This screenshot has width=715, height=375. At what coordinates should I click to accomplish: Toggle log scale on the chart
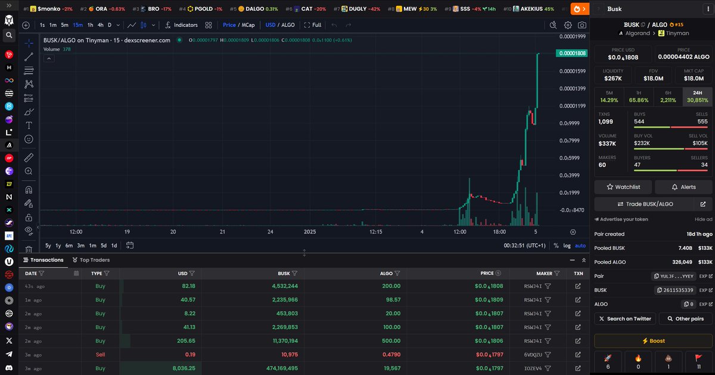click(567, 245)
